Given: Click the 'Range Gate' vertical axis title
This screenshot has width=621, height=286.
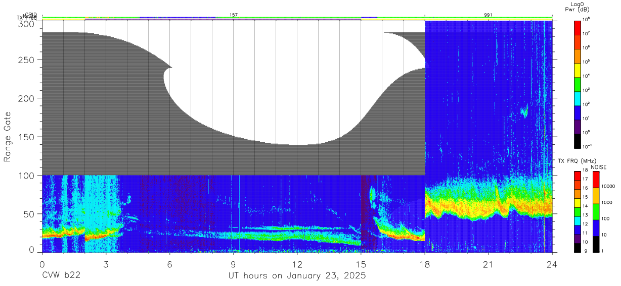Looking at the screenshot, I should click(8, 136).
